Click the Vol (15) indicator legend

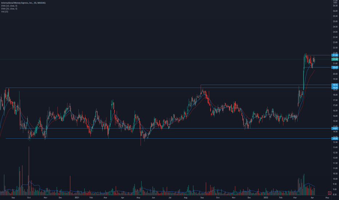coord(4,12)
